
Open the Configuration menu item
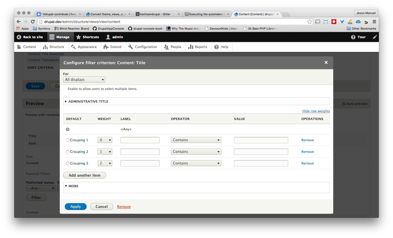coord(143,47)
